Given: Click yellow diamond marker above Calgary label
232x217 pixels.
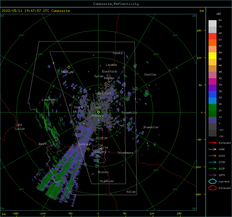Looking at the screenshot, I should [x=102, y=149].
